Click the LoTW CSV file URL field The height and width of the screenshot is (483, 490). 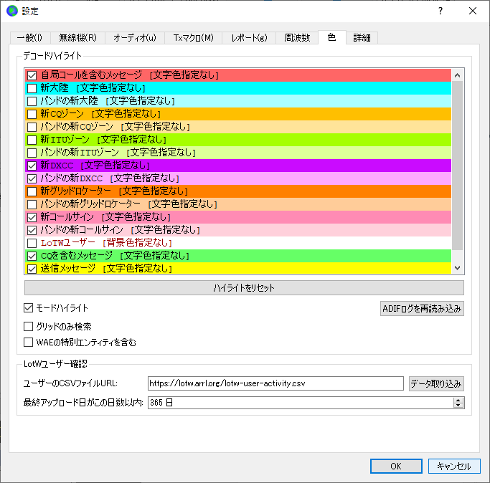click(275, 383)
